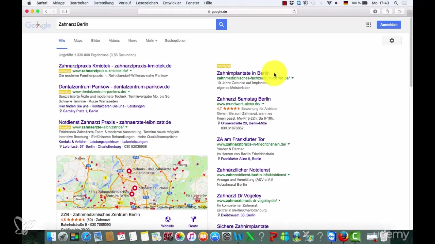Viewport: 435px width, 244px height.
Task: Expand the Mehr dropdown in search tabs
Action: [152, 41]
